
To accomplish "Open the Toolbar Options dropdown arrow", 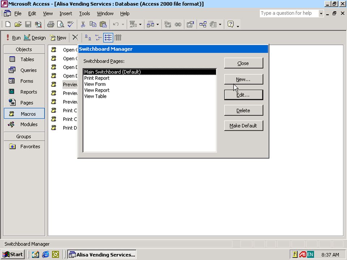I will click(238, 26).
